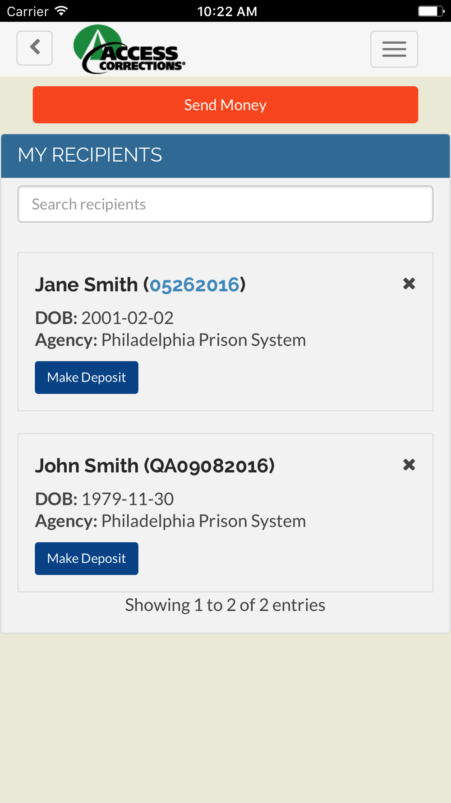This screenshot has height=803, width=451.
Task: Tap Jane Smith's DOB 2001-02-02 line
Action: [104, 318]
